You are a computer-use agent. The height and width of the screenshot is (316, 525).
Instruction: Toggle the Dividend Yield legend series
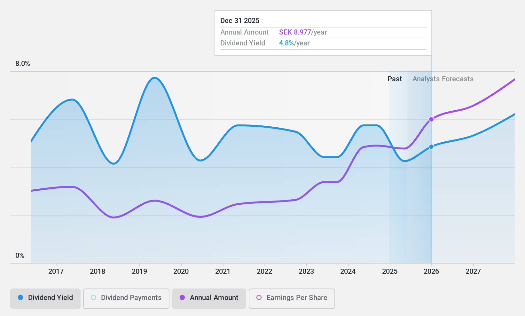45,299
